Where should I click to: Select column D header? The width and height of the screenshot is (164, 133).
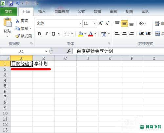[88, 58]
